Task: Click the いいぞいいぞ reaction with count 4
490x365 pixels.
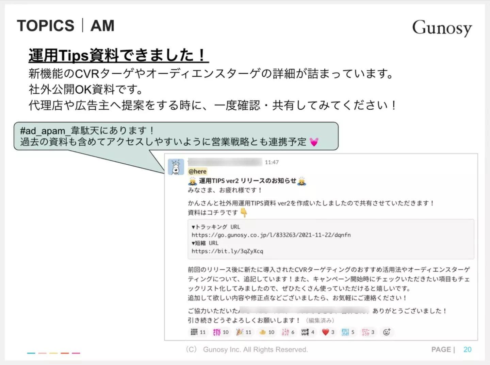Action: point(308,332)
